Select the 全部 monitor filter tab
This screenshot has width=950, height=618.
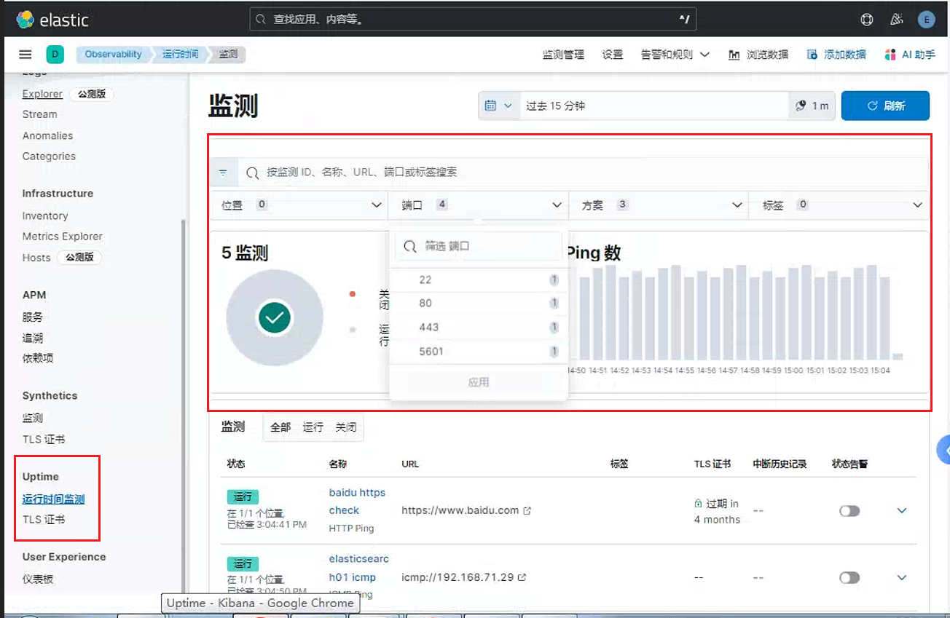[x=280, y=427]
